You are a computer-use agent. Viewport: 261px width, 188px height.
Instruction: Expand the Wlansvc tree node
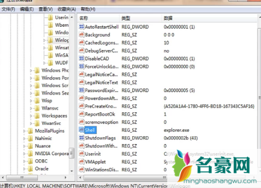[31, 108]
